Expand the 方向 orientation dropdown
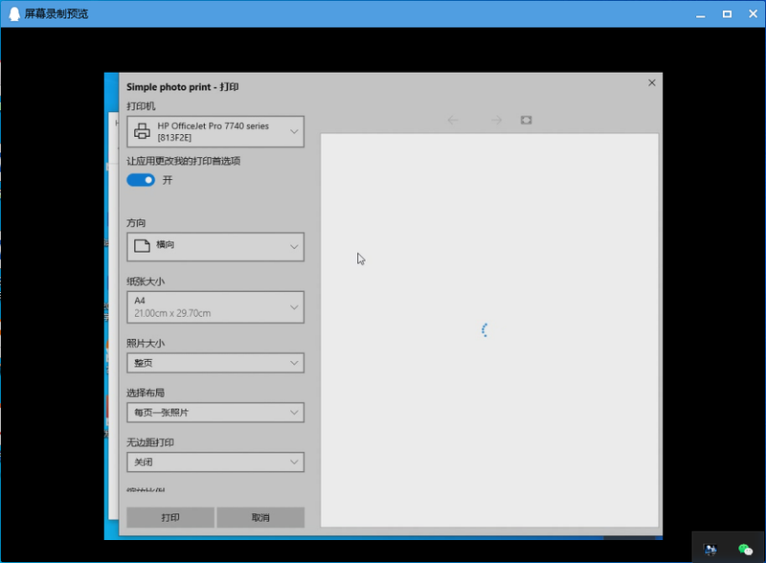766x563 pixels. (x=215, y=246)
